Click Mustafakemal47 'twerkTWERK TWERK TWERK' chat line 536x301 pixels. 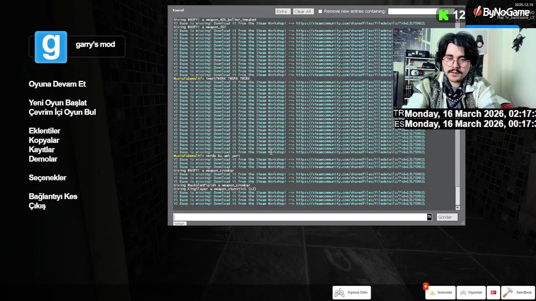click(212, 79)
